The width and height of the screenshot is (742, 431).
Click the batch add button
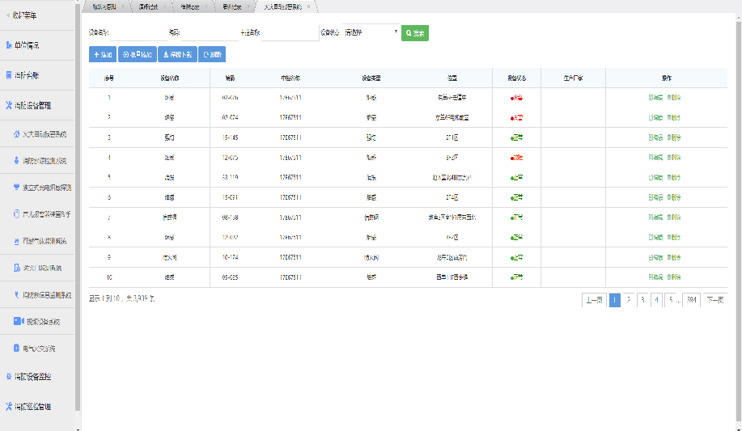click(137, 55)
